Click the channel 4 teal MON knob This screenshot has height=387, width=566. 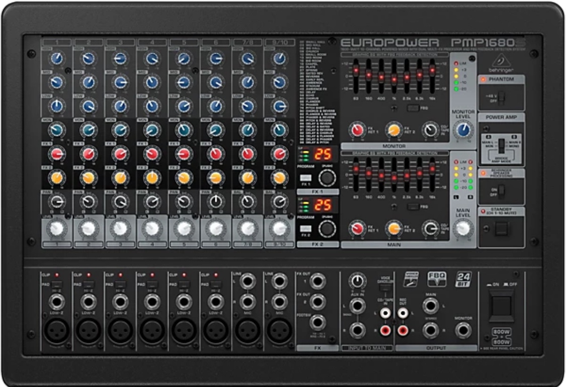(152, 130)
